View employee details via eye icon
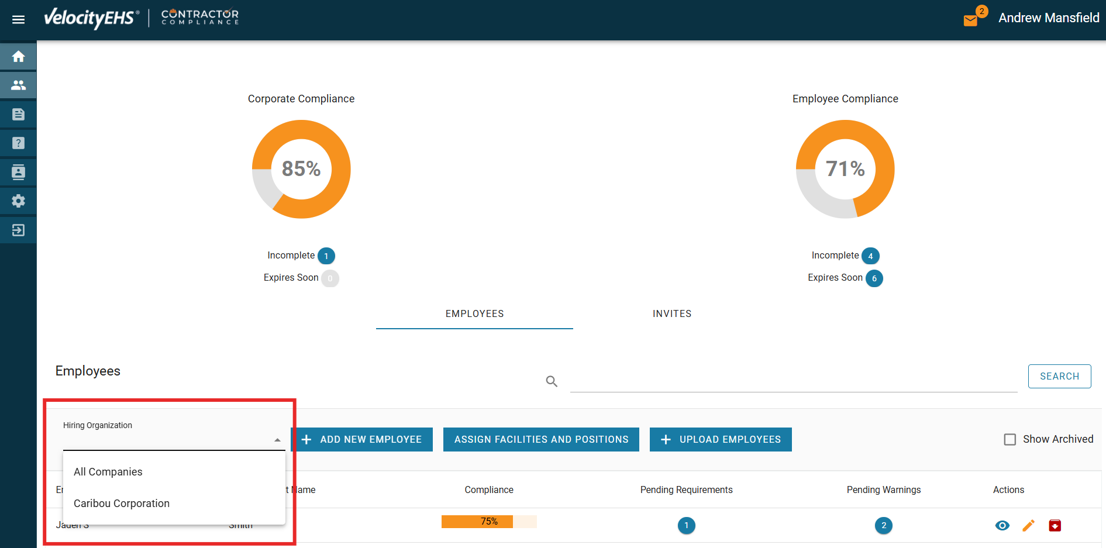 click(x=1002, y=525)
